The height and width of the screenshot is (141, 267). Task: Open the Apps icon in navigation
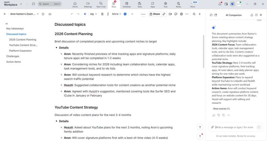click(153, 5)
